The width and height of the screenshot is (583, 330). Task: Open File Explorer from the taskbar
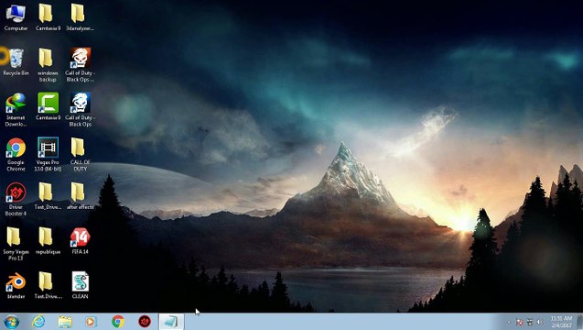pos(65,322)
